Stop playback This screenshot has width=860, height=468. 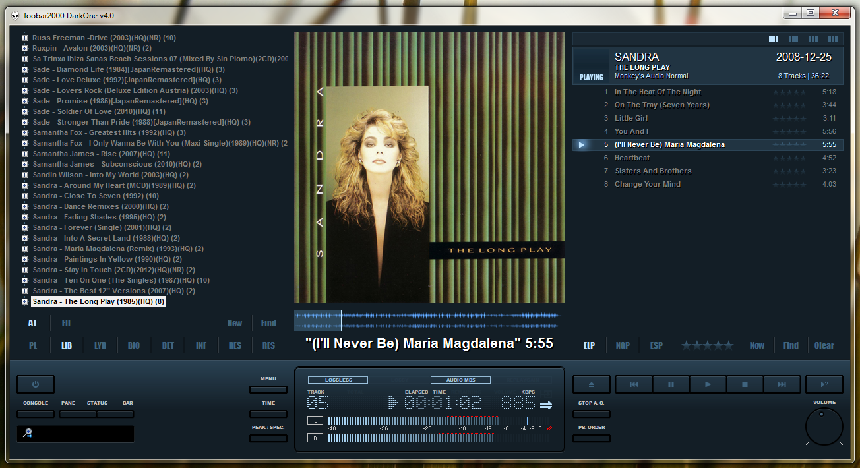pyautogui.click(x=745, y=384)
